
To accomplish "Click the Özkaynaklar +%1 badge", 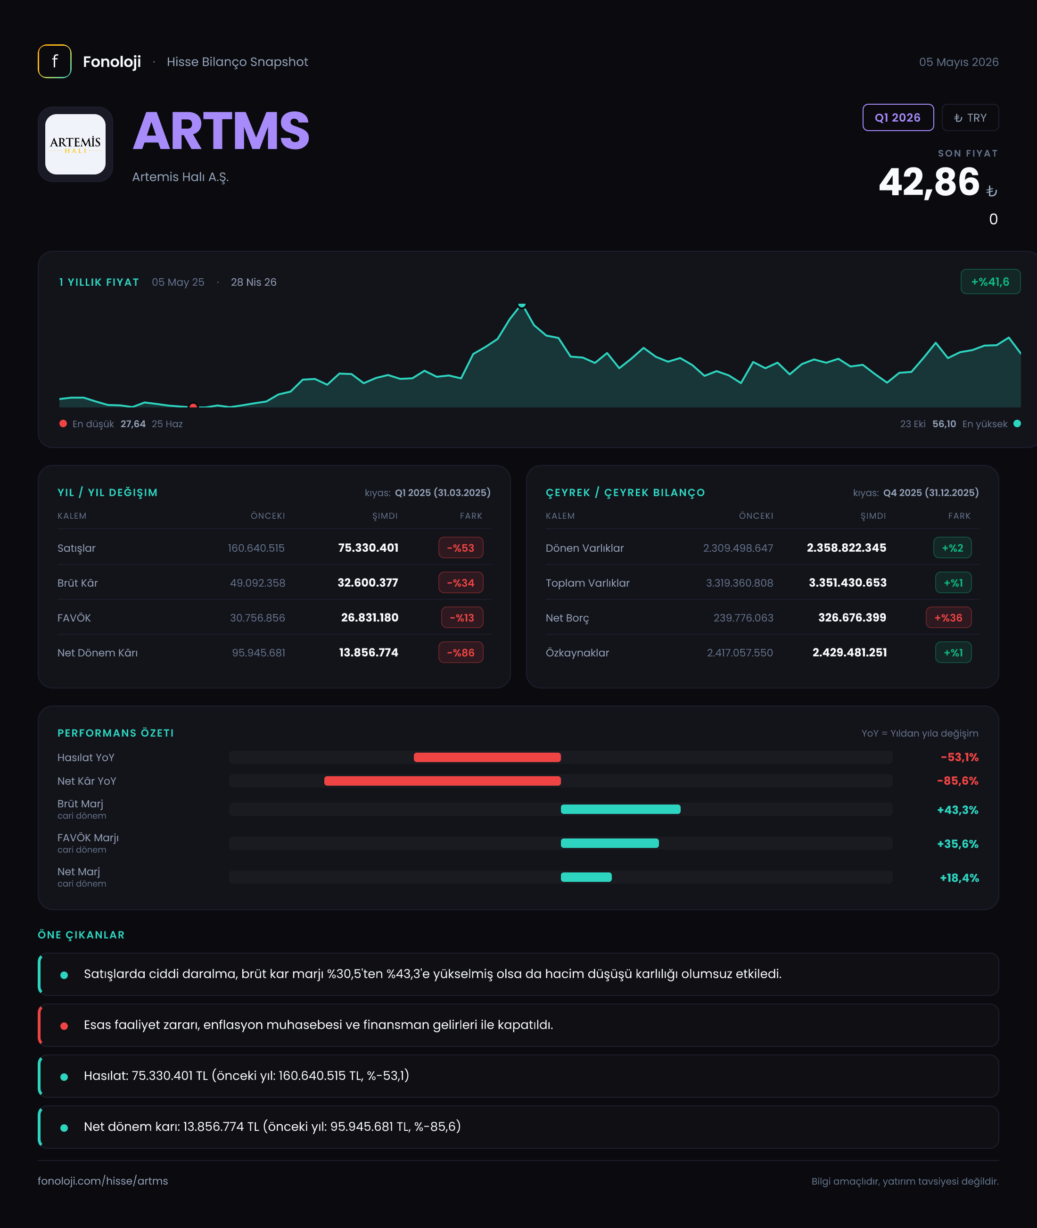I will coord(953,653).
